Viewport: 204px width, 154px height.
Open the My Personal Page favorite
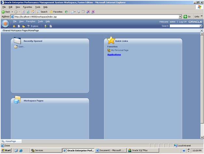coord(120,50)
